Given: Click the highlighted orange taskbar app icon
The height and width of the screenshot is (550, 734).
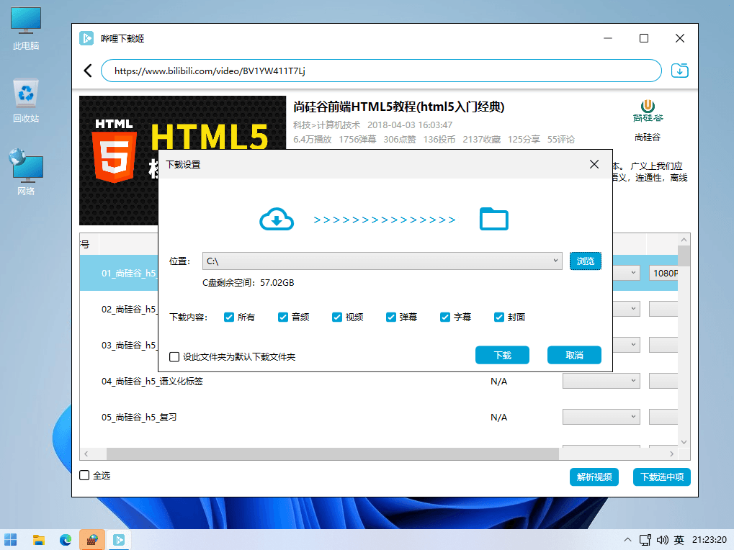Looking at the screenshot, I should click(x=92, y=540).
